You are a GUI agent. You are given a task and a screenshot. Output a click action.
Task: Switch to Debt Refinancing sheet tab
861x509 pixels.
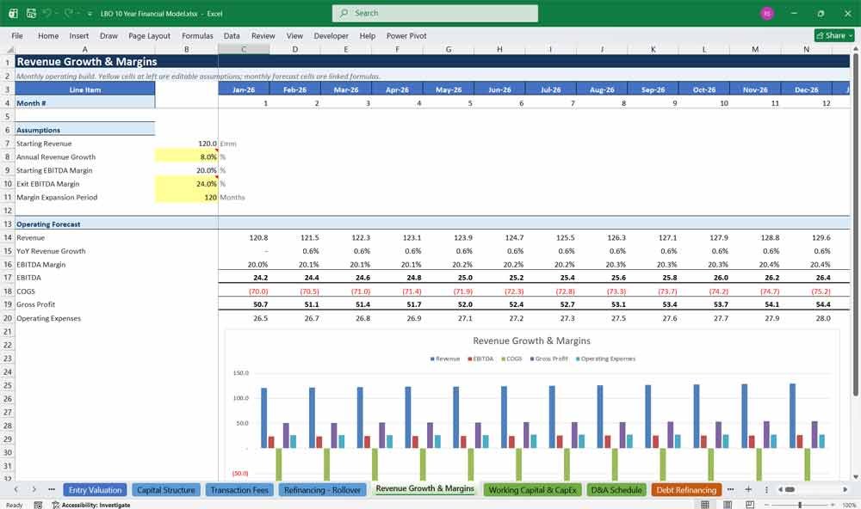(x=686, y=490)
